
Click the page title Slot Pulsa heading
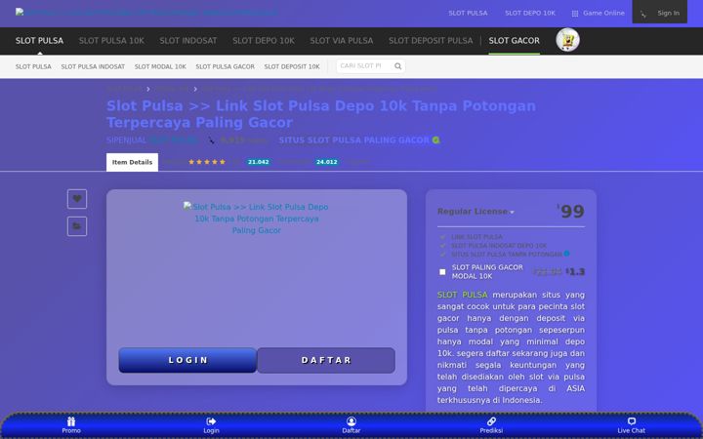point(321,114)
